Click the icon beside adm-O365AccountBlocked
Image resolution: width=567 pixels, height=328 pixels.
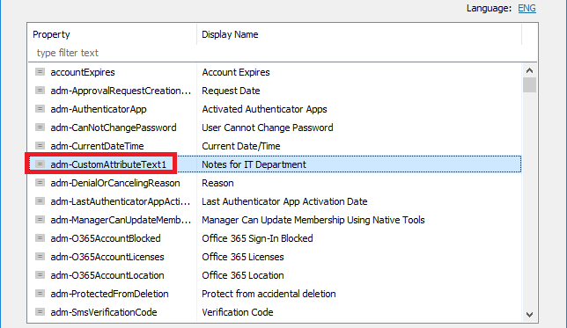(x=40, y=238)
